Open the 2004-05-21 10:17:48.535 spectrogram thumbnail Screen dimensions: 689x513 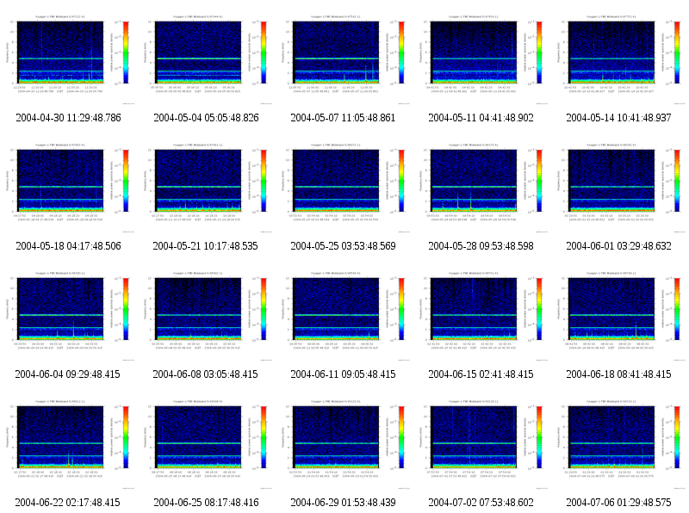tap(206, 187)
